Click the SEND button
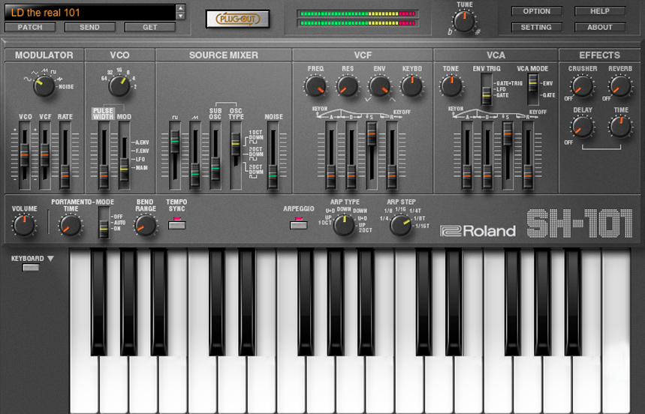 coord(89,27)
